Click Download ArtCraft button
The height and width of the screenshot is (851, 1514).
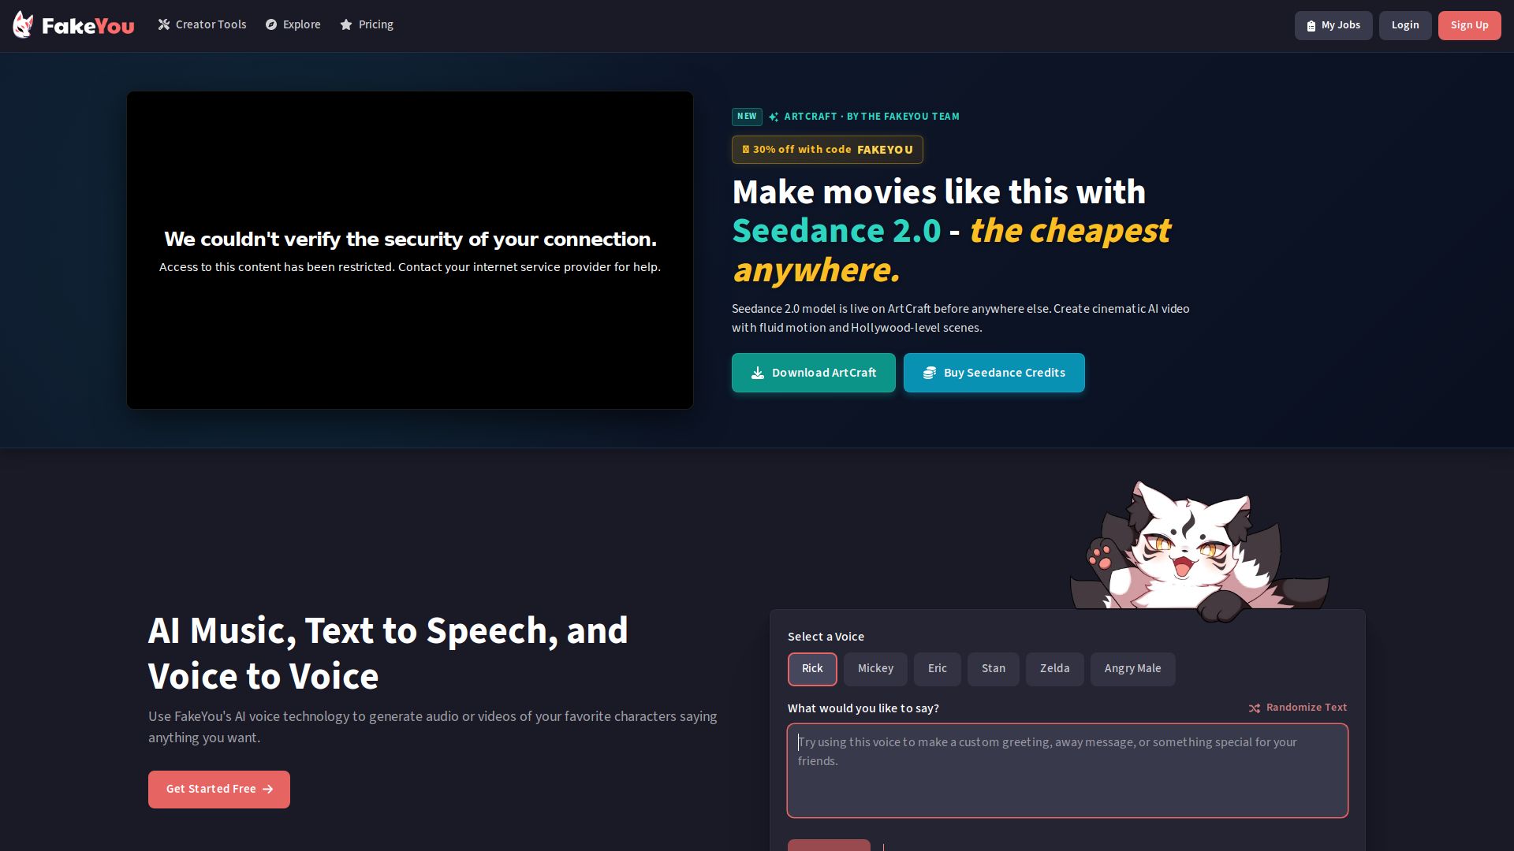click(x=814, y=373)
